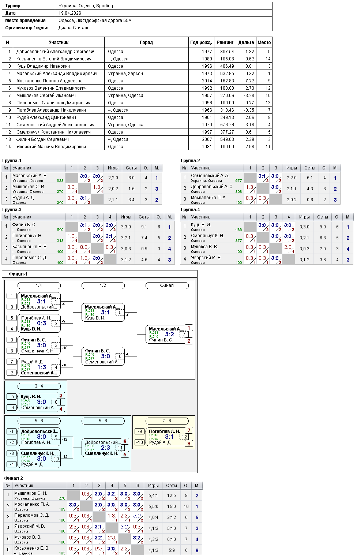Click fifth place badge next to Смелянчук
This screenshot has width=357, height=557.
click(125, 454)
